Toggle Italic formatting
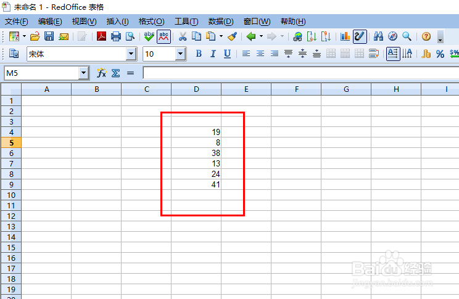The image size is (459, 299). point(213,54)
